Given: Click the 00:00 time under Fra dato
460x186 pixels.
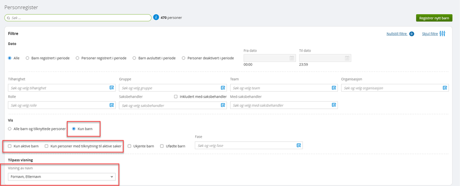Looking at the screenshot, I should [248, 65].
